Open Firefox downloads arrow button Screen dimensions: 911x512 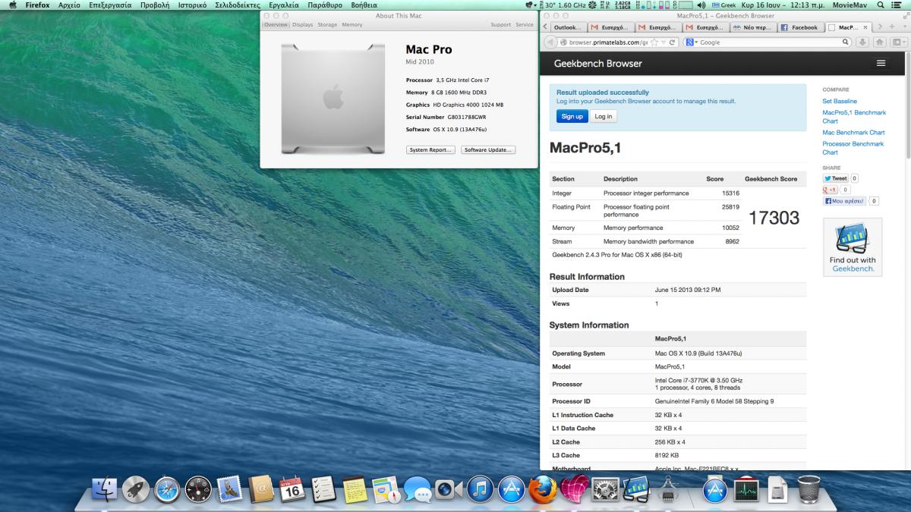[864, 42]
